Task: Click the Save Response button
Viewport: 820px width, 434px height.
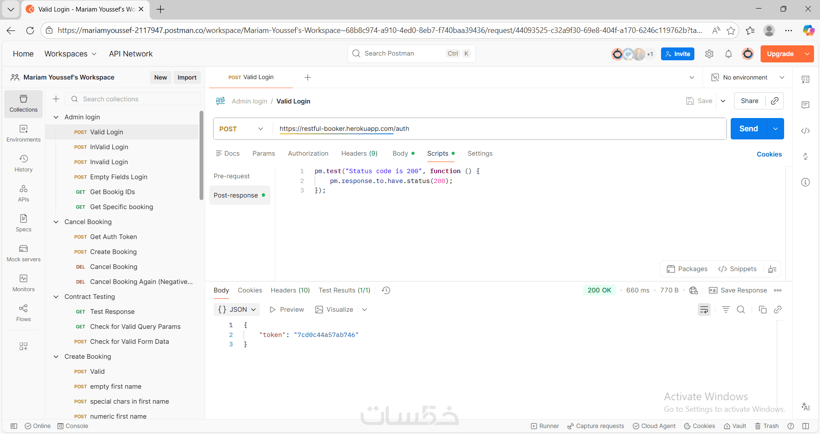Action: (x=738, y=290)
